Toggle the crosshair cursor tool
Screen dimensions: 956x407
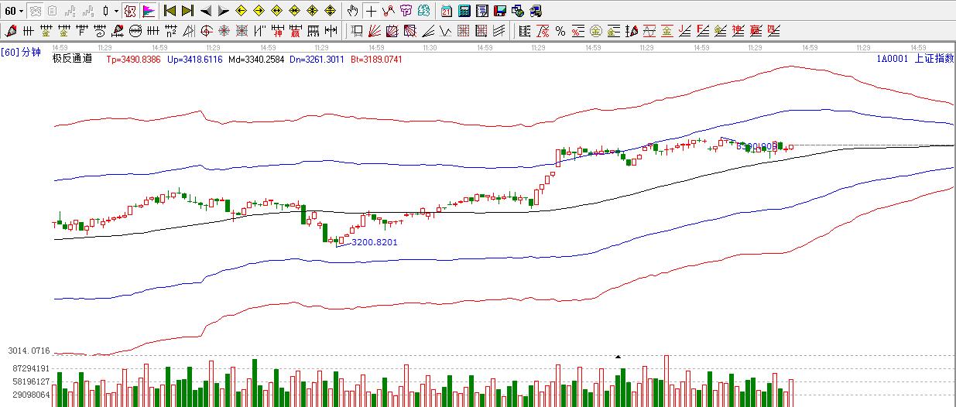(x=371, y=11)
